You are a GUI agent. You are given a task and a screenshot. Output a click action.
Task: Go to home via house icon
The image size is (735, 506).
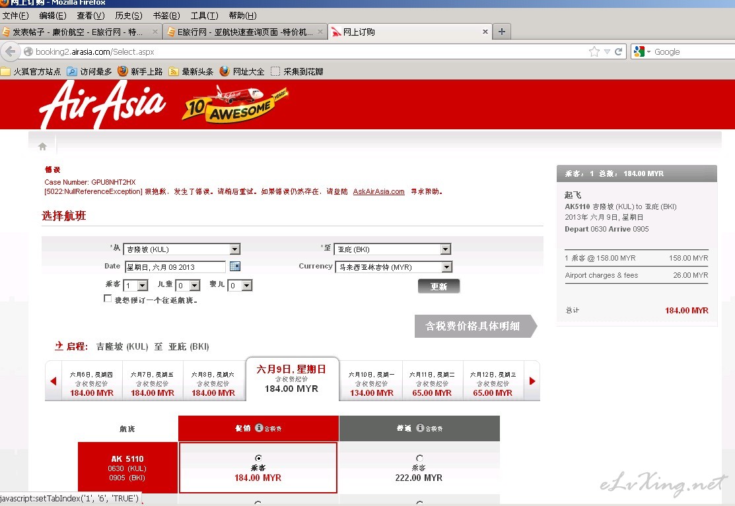[x=43, y=146]
